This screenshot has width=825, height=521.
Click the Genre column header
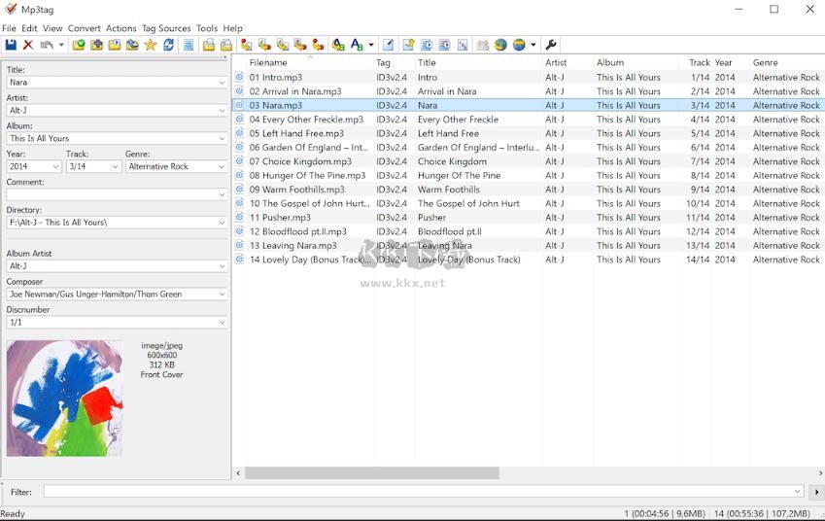point(766,62)
